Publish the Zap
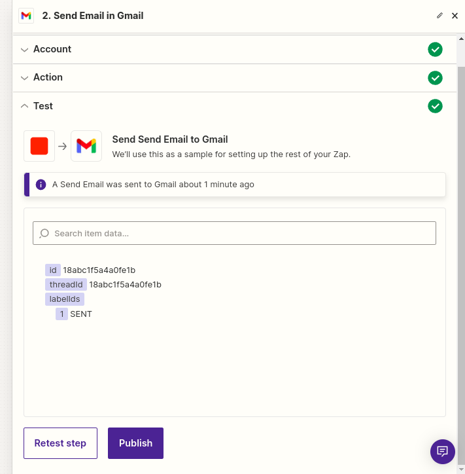Screen dimensions: 465x474 [x=135, y=443]
